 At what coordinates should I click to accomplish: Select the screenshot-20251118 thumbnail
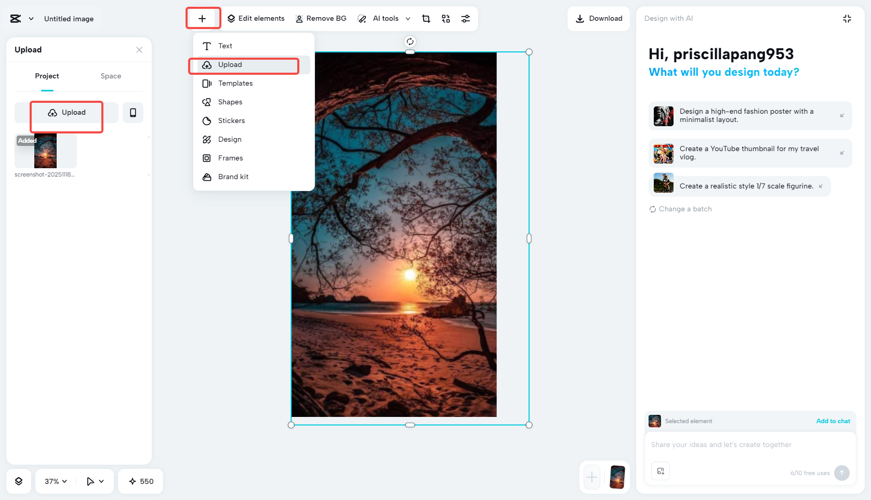point(45,152)
